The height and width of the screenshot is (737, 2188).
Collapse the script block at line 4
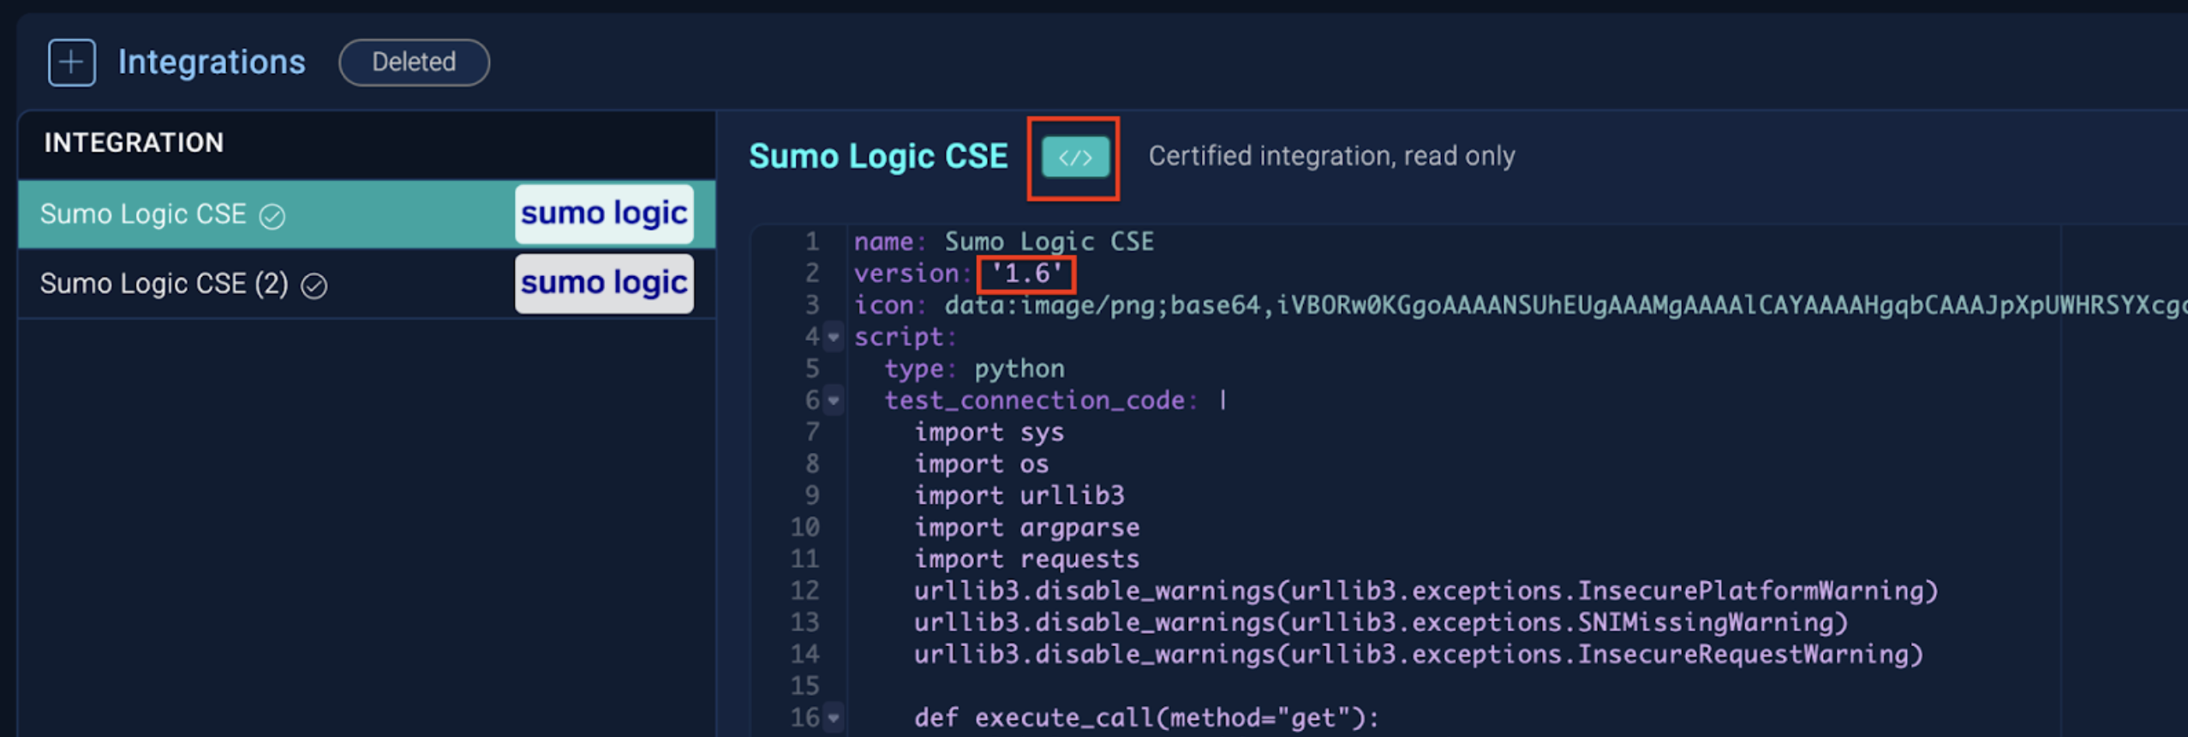point(834,338)
